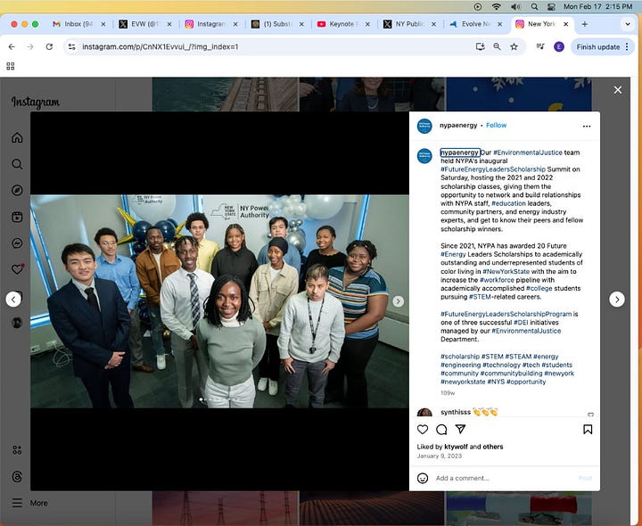Click the site information icon in address bar
Viewport: 642px width, 526px height.
(x=71, y=46)
